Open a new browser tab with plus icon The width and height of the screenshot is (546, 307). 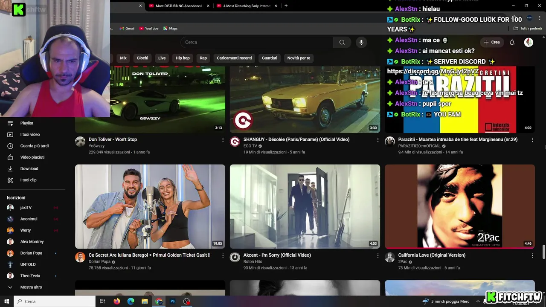[x=286, y=6]
